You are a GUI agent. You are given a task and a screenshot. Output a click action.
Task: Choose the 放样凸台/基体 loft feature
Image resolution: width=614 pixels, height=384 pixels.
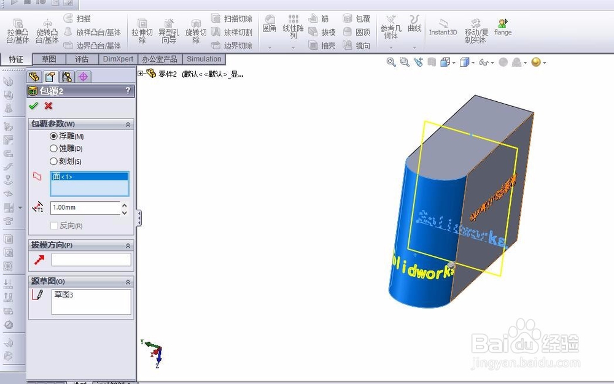tap(92, 32)
